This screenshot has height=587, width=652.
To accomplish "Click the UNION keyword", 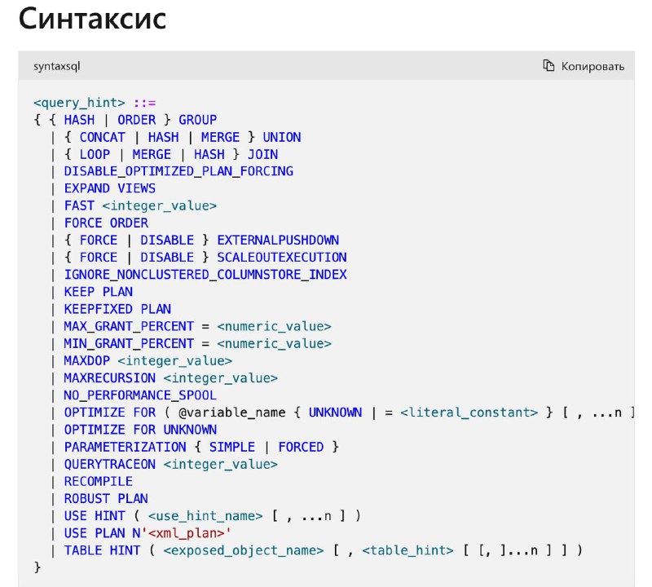I will pos(282,137).
